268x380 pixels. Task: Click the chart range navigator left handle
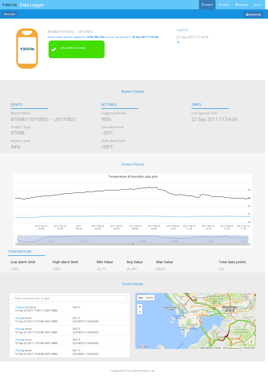[x=18, y=239]
